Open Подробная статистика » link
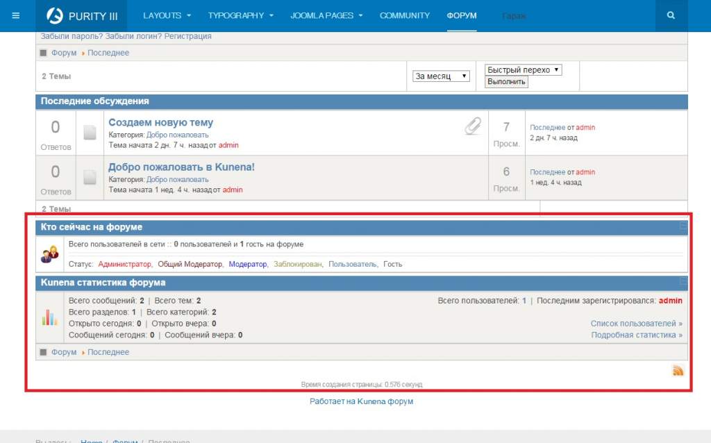The image size is (711, 443). pyautogui.click(x=637, y=335)
